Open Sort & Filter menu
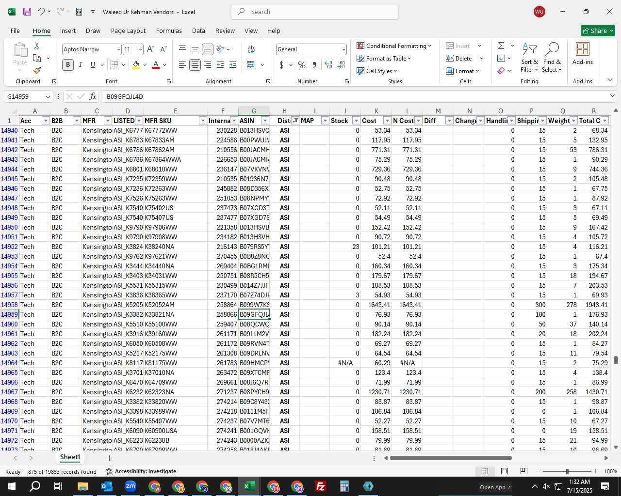621x496 pixels. click(529, 57)
